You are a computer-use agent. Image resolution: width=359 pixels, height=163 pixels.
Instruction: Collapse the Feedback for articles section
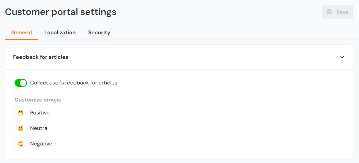tap(342, 57)
